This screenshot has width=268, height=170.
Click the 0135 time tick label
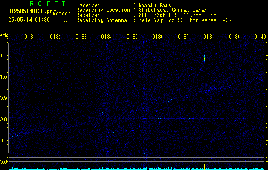pos(132,37)
